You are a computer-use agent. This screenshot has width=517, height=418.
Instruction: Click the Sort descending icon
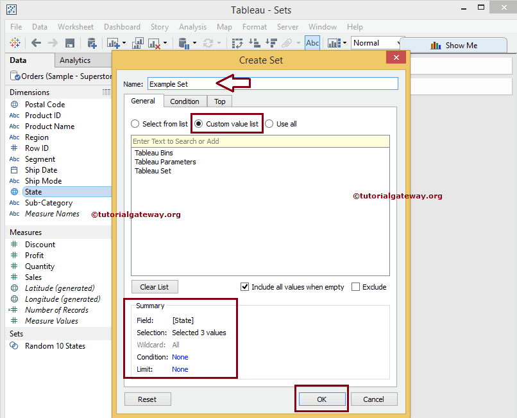[x=271, y=43]
